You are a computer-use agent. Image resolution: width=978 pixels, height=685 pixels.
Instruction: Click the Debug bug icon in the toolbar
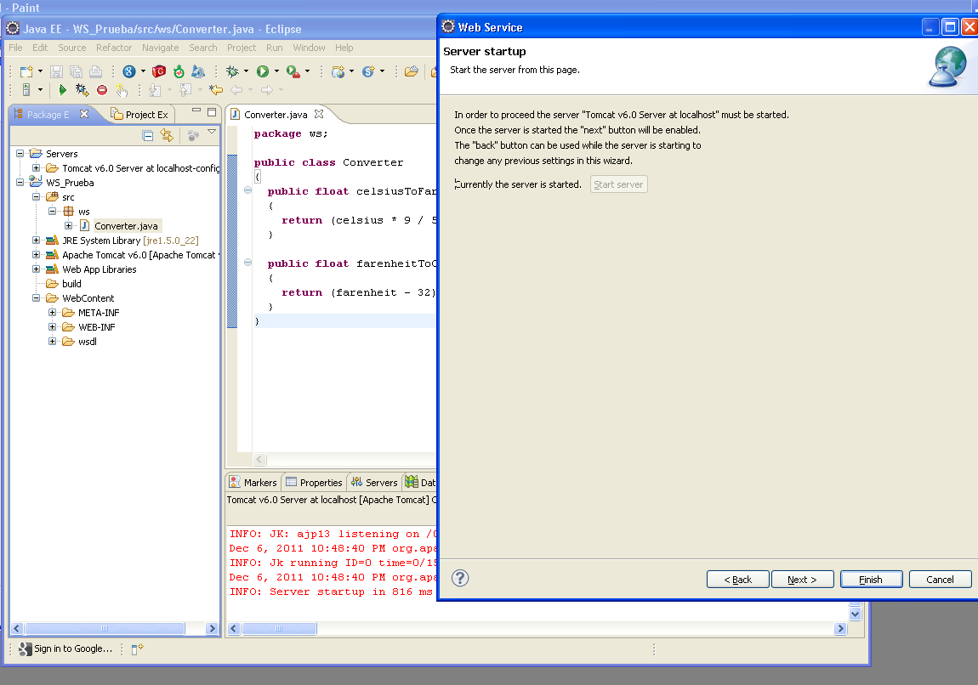click(x=232, y=71)
